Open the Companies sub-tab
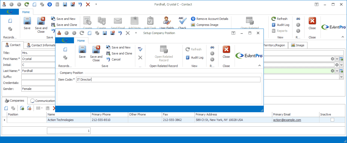The height and width of the screenshot is (143, 347). point(15,101)
